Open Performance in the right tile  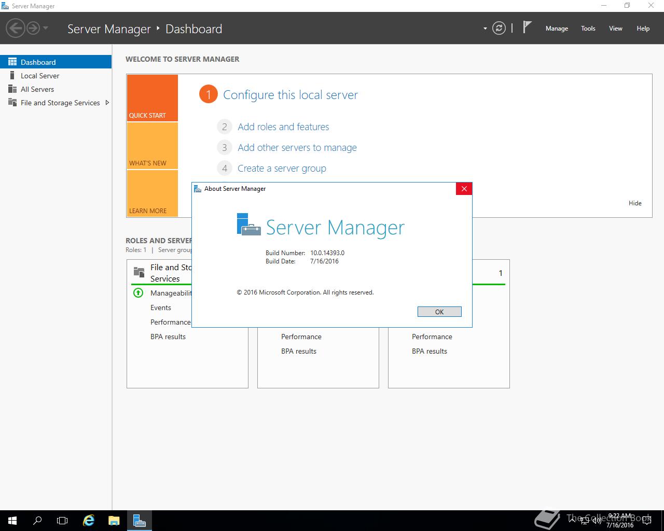pyautogui.click(x=432, y=337)
